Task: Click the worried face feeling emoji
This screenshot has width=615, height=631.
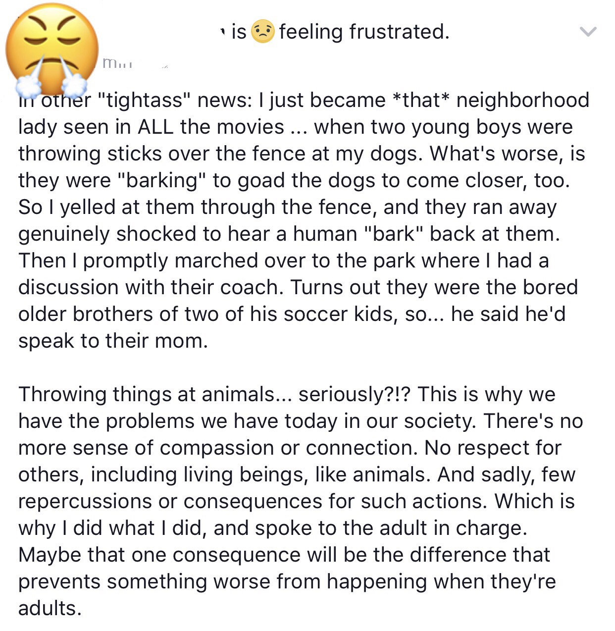Action: (263, 32)
